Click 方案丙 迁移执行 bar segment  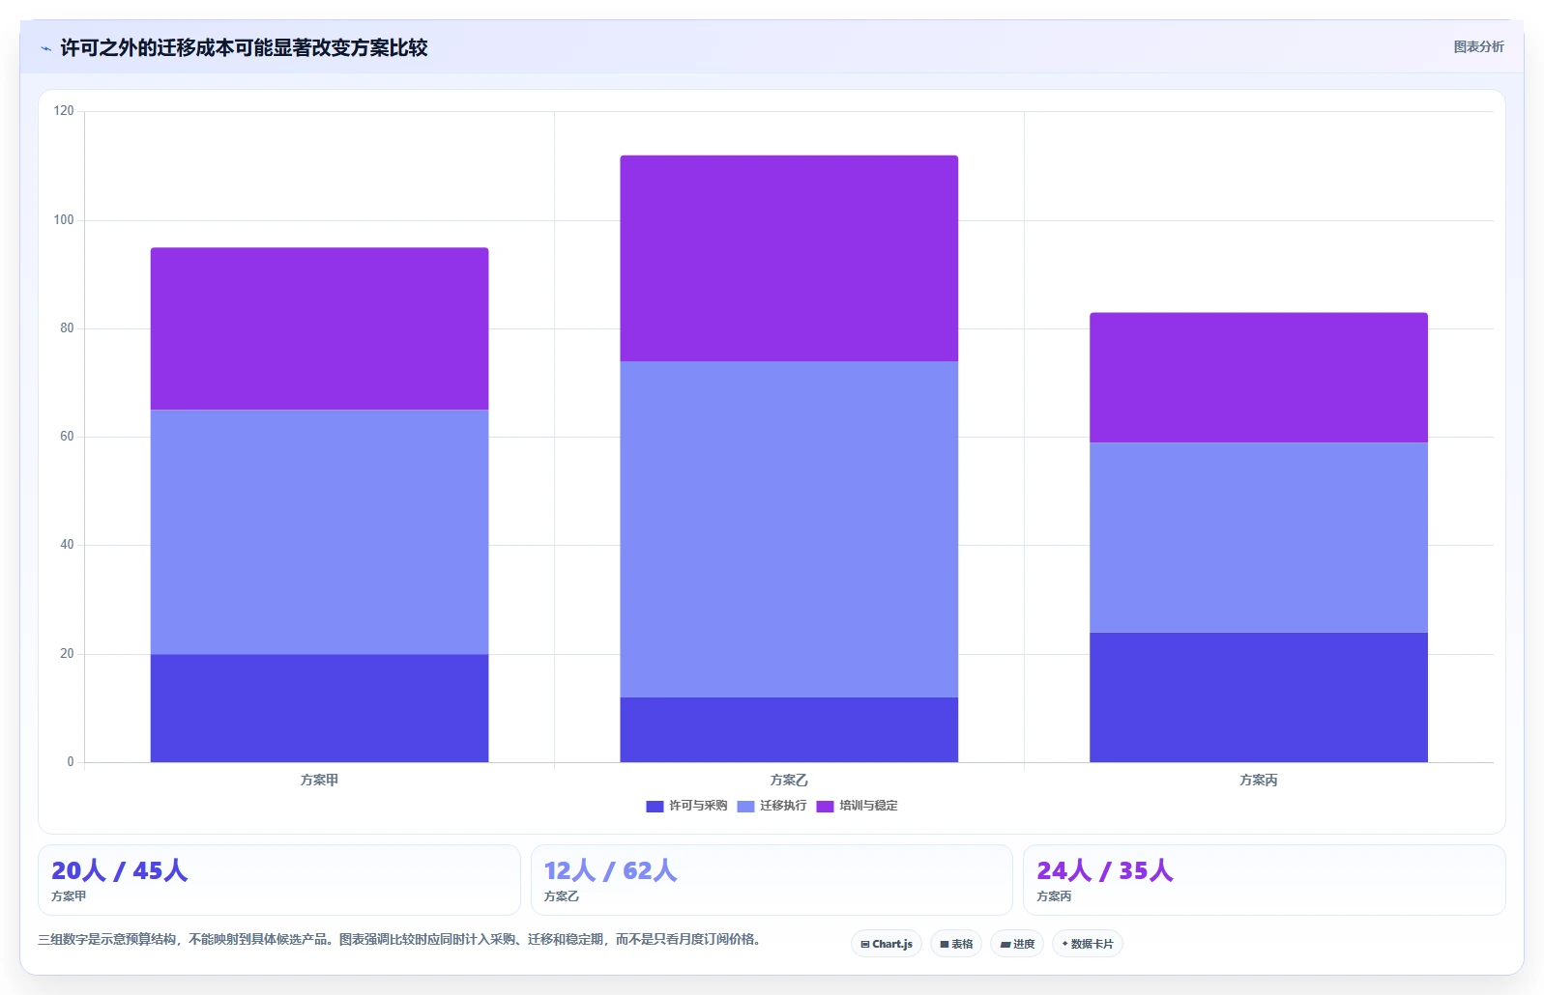pos(1259,538)
